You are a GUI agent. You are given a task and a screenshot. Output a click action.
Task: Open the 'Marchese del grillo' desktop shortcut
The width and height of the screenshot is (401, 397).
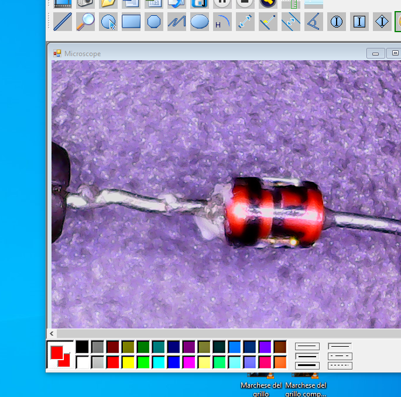tap(261, 385)
